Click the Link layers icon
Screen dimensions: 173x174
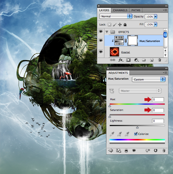[x=112, y=60]
